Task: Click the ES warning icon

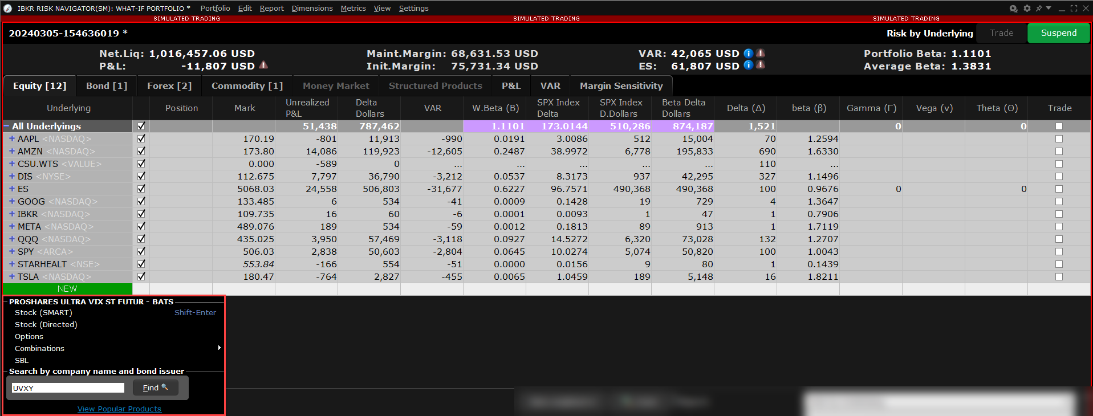Action: (x=761, y=66)
